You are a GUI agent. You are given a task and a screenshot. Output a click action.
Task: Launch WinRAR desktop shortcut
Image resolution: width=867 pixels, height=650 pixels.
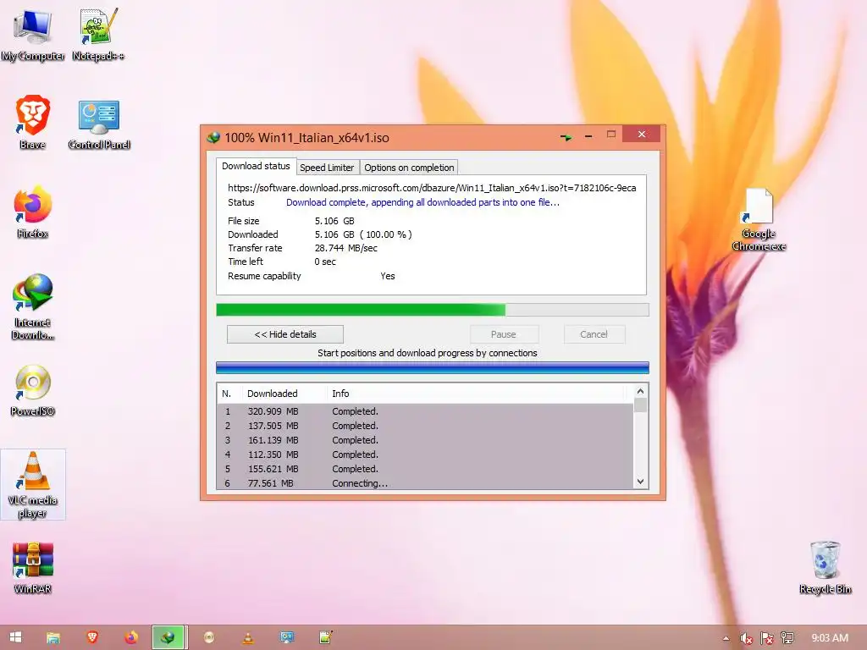point(33,568)
